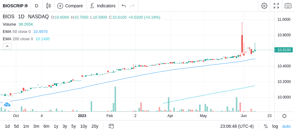Take a chart snapshot with camera icon
This screenshot has width=294, height=132.
click(x=288, y=6)
